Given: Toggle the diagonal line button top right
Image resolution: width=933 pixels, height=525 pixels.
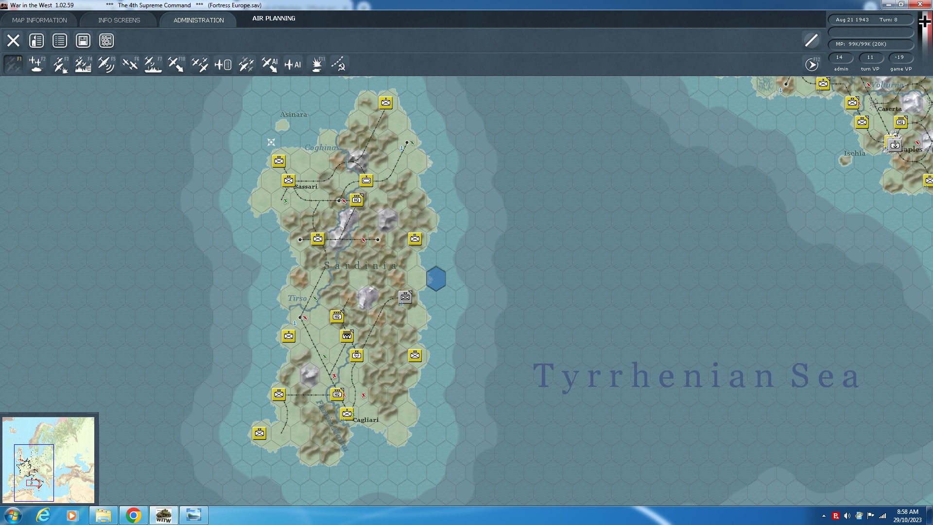Looking at the screenshot, I should (x=811, y=40).
